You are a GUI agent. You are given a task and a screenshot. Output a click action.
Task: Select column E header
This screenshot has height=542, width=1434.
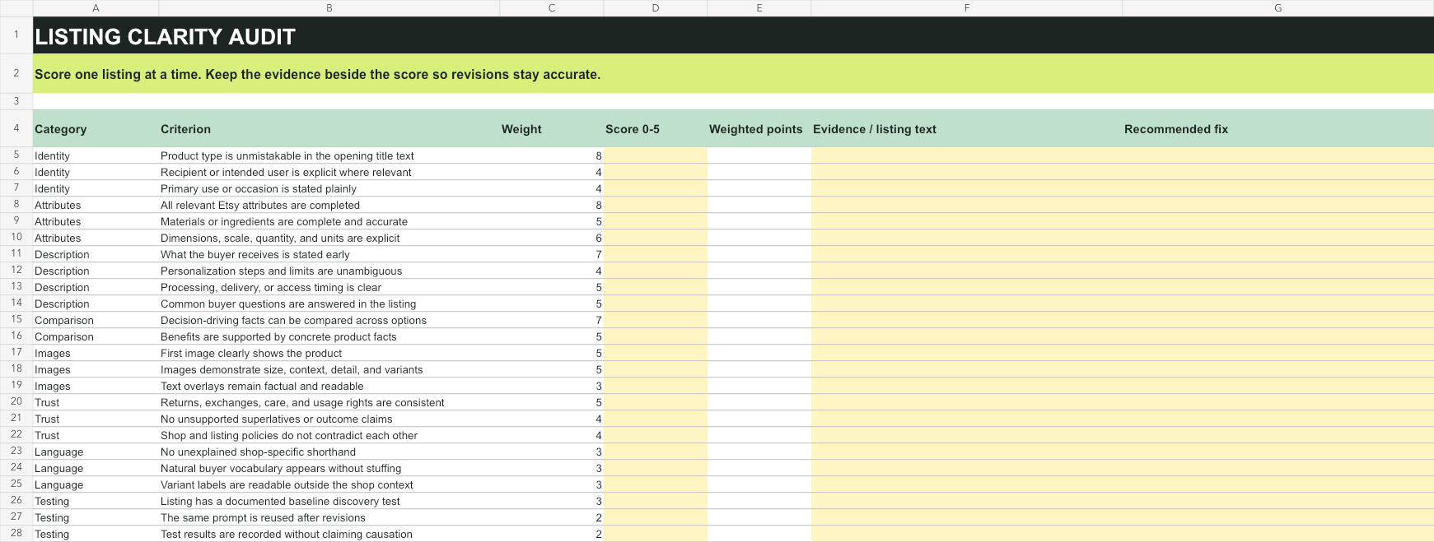click(x=759, y=7)
